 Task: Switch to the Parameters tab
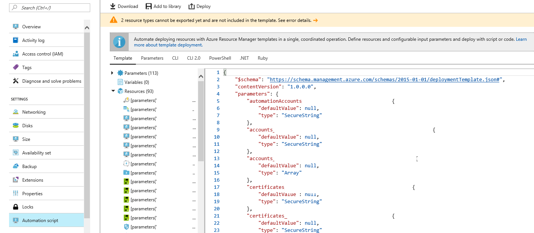(x=152, y=58)
